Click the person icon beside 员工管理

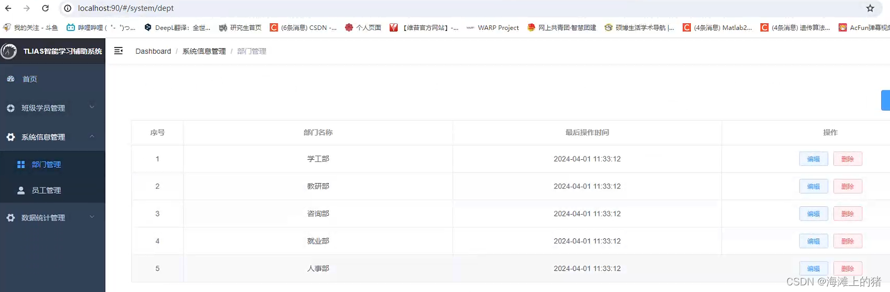click(x=21, y=190)
